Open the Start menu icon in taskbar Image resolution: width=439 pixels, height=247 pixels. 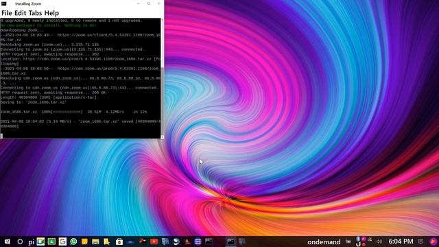point(7,242)
